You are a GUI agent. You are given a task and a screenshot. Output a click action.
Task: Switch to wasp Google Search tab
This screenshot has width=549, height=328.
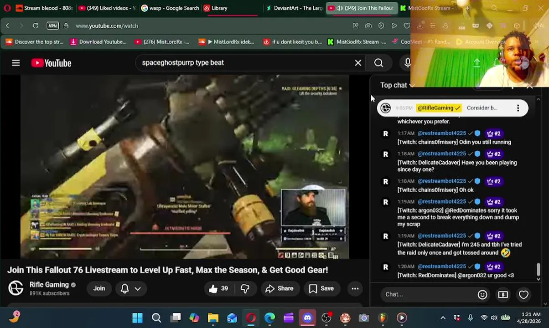(170, 8)
